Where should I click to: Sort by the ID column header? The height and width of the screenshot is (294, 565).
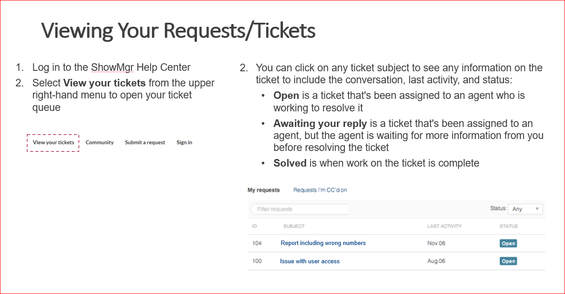(x=254, y=226)
